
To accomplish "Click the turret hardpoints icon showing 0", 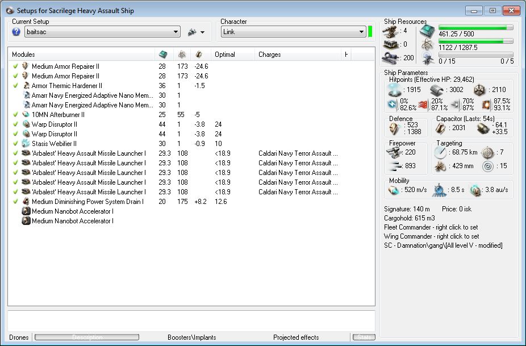I will point(391,44).
